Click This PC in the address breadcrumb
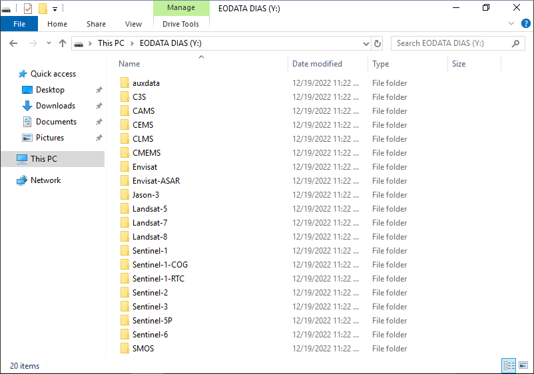534x374 pixels. (x=111, y=43)
